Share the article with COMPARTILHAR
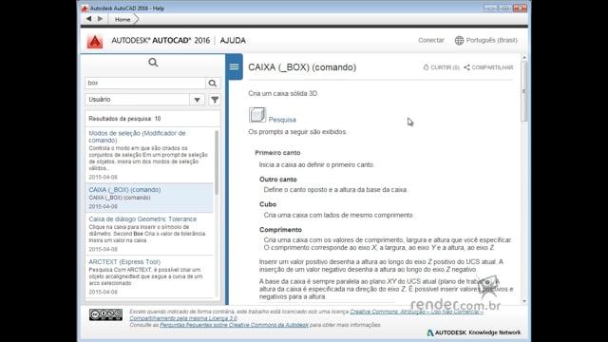Viewport: 608px width, 342px height. tap(488, 67)
